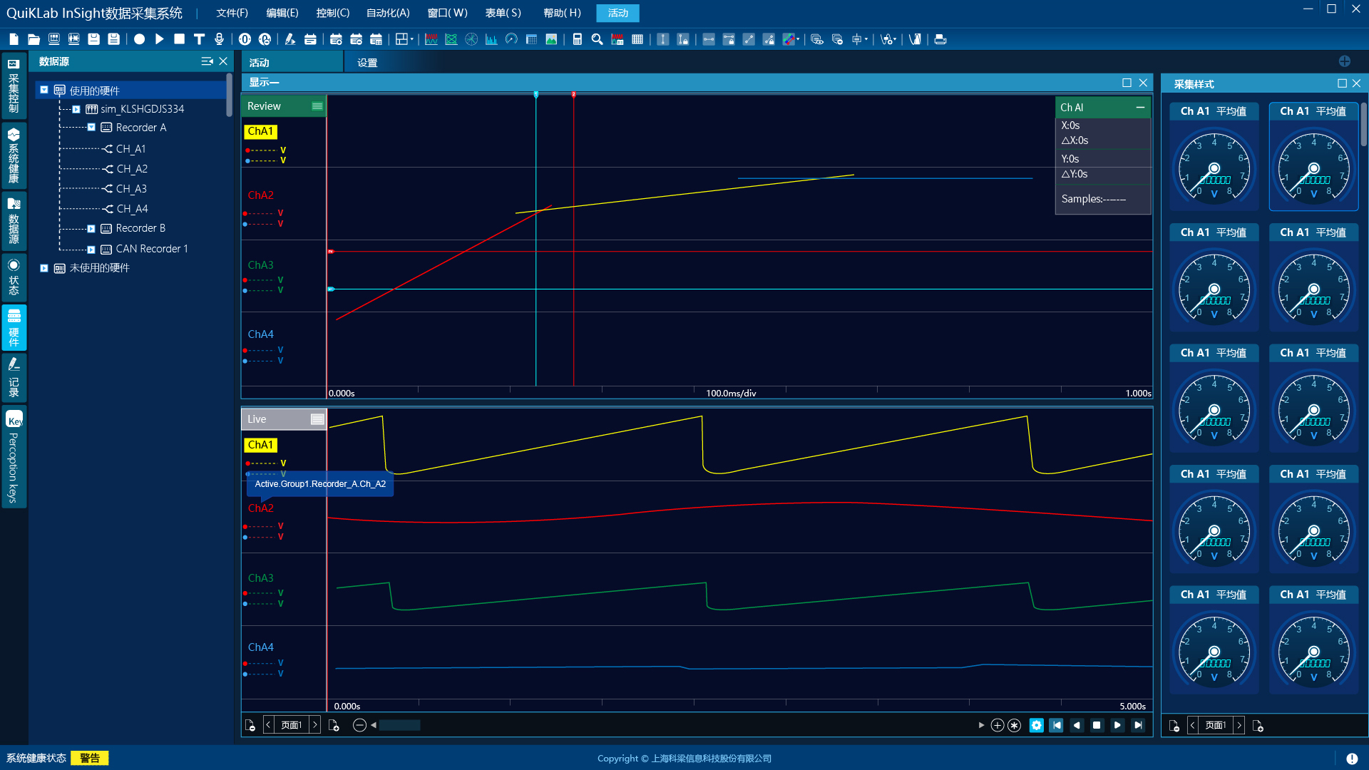Viewport: 1369px width, 770px height.
Task: Select CH_A3 channel in the tree
Action: 131,189
